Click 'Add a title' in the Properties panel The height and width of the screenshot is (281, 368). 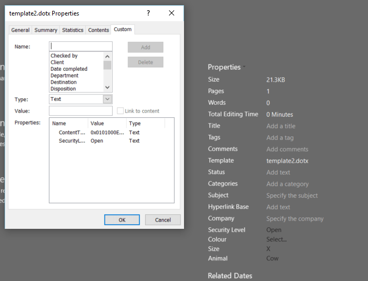[x=281, y=126]
